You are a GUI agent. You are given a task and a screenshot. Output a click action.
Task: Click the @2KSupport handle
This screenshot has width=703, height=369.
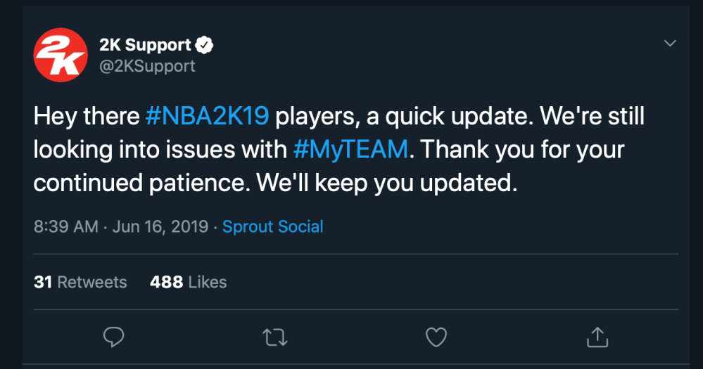pos(147,66)
